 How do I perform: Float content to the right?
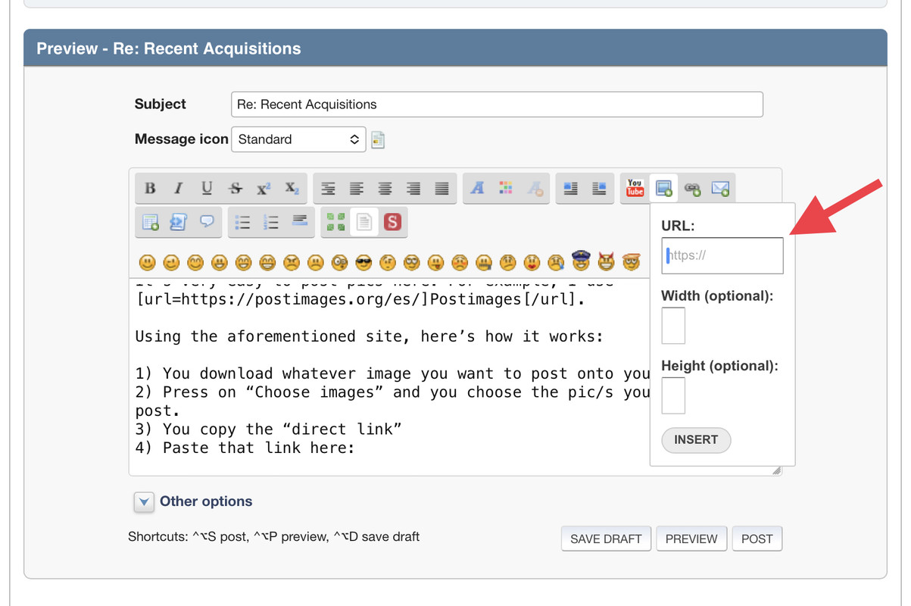[x=599, y=189]
